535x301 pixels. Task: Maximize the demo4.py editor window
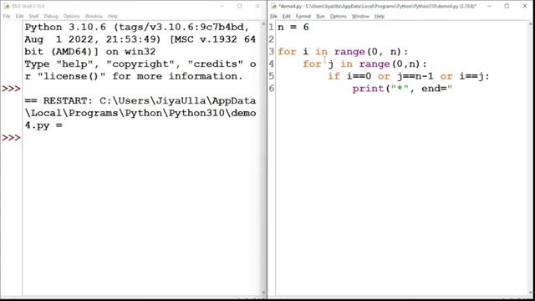coord(507,6)
